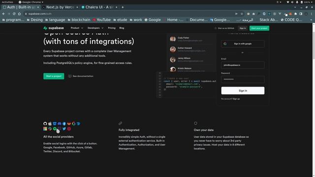
Task: Click the GitHub provider icon
Action: [x=45, y=123]
